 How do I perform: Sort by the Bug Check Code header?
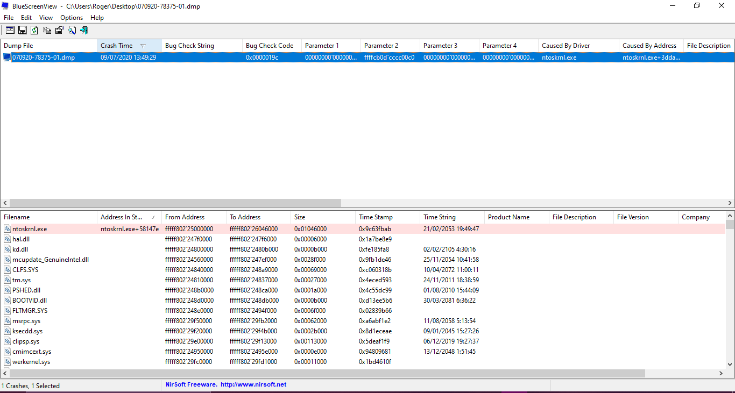(x=272, y=46)
